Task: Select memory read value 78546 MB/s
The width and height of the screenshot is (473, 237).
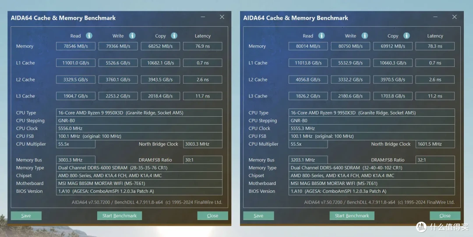Action: coord(76,46)
